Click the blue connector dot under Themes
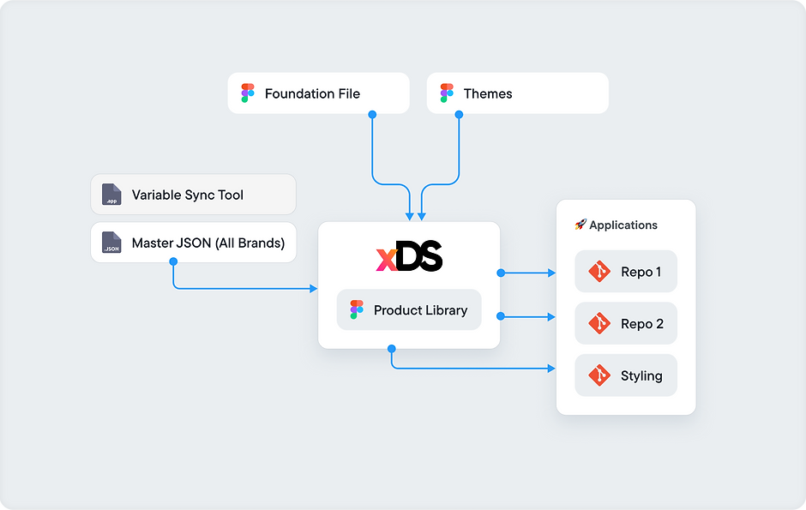This screenshot has width=806, height=510. [458, 114]
